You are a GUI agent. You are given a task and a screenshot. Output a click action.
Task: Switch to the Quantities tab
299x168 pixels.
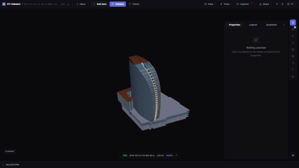271,25
